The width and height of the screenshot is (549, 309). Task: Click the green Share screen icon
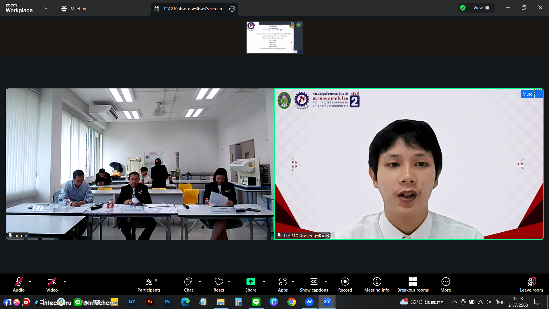(250, 282)
